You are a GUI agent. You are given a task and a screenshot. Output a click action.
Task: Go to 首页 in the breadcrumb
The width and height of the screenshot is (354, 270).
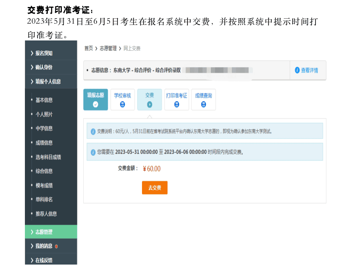click(x=89, y=48)
